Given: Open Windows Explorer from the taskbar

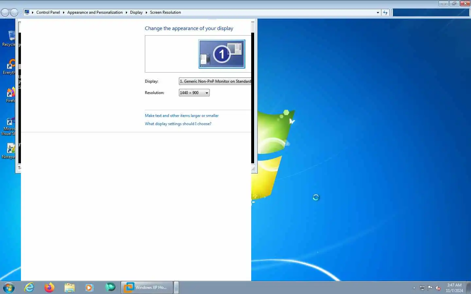Looking at the screenshot, I should tap(69, 287).
